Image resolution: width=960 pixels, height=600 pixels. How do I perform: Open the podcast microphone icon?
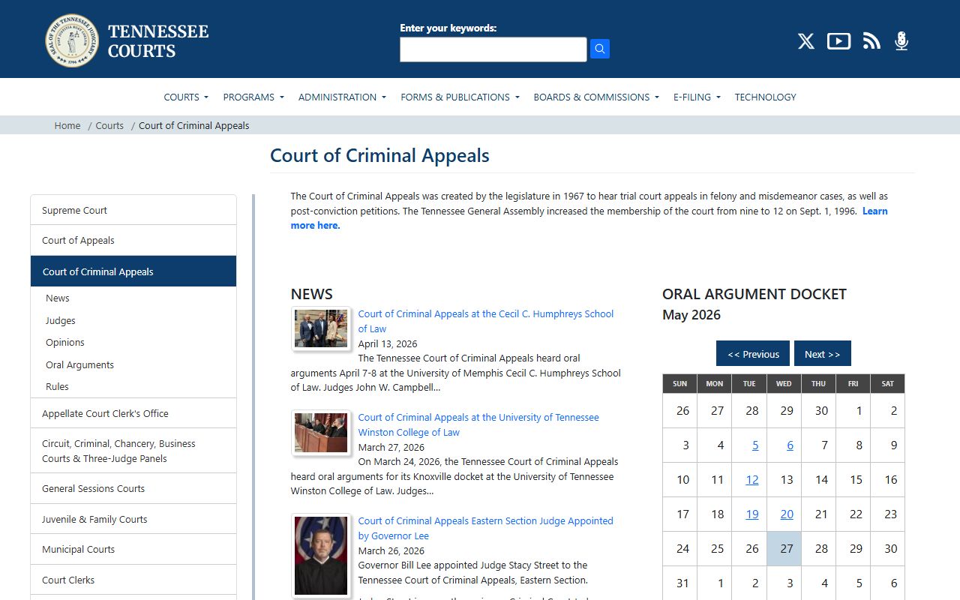[901, 41]
